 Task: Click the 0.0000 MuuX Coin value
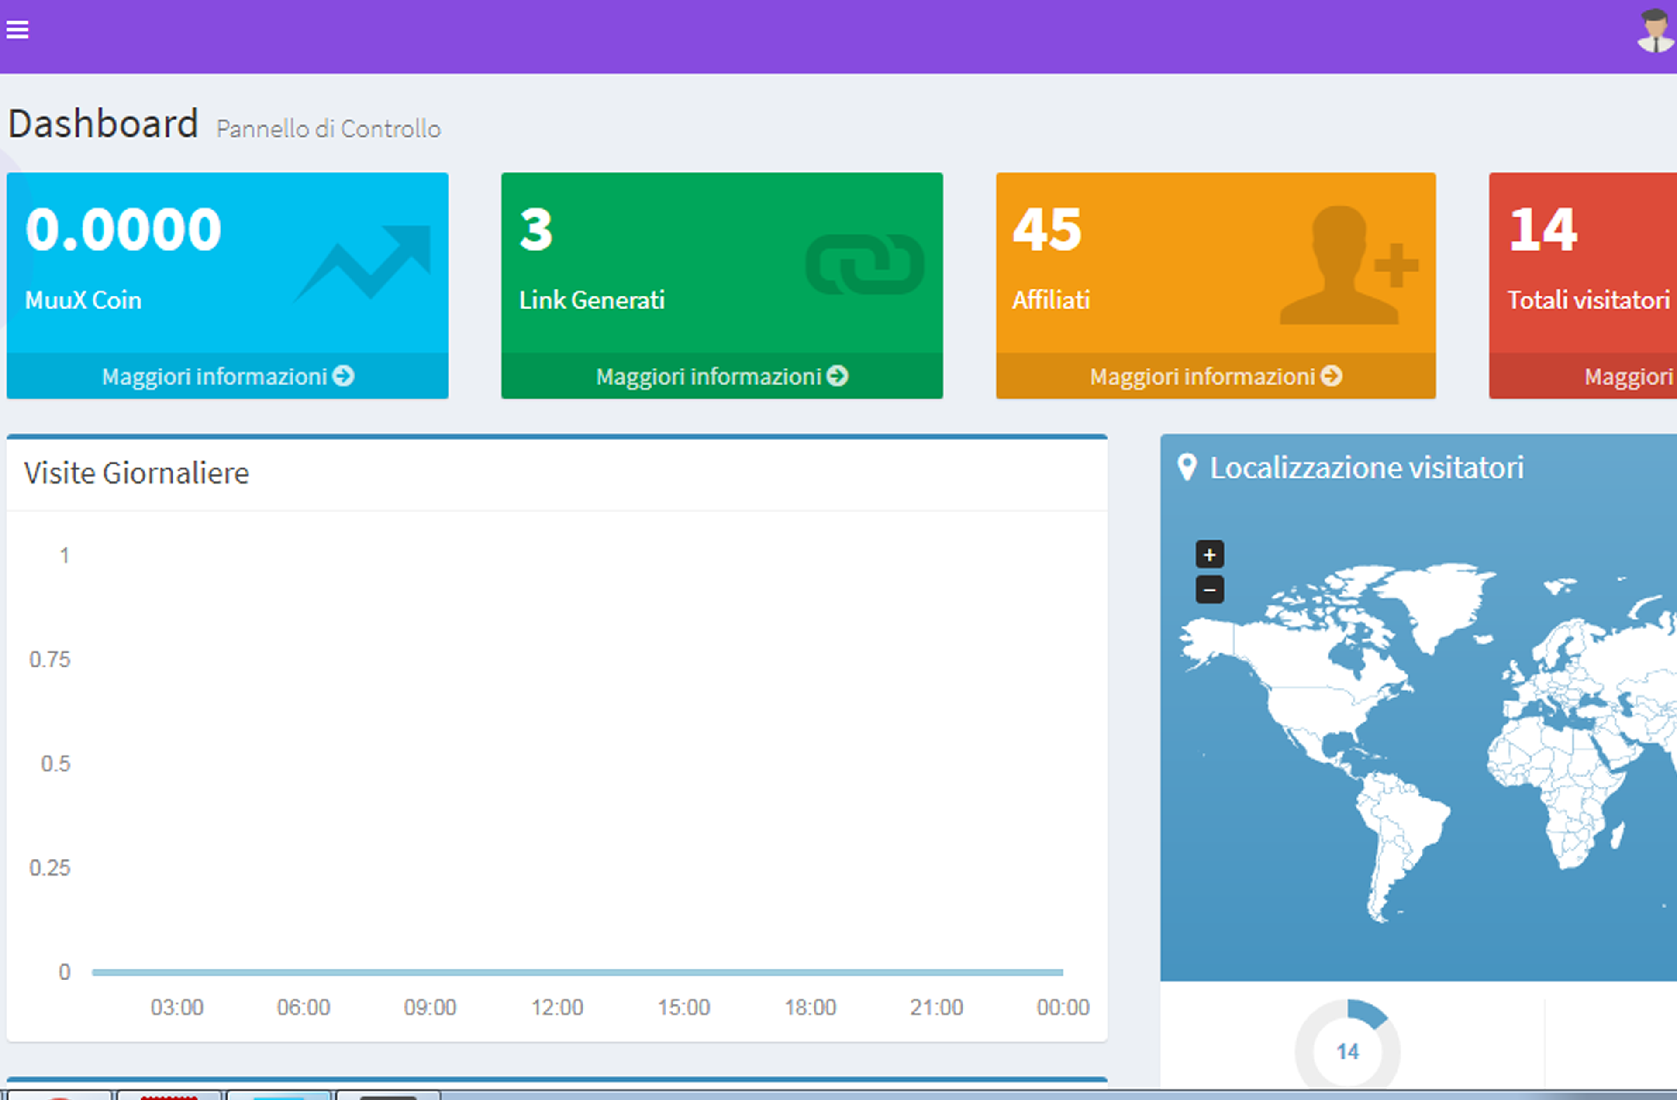pyautogui.click(x=123, y=230)
